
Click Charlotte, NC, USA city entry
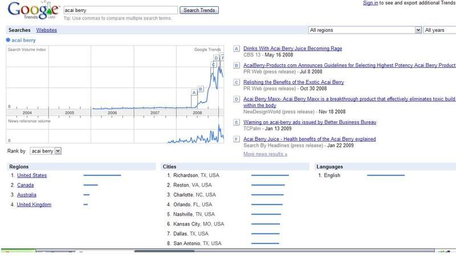pos(194,195)
